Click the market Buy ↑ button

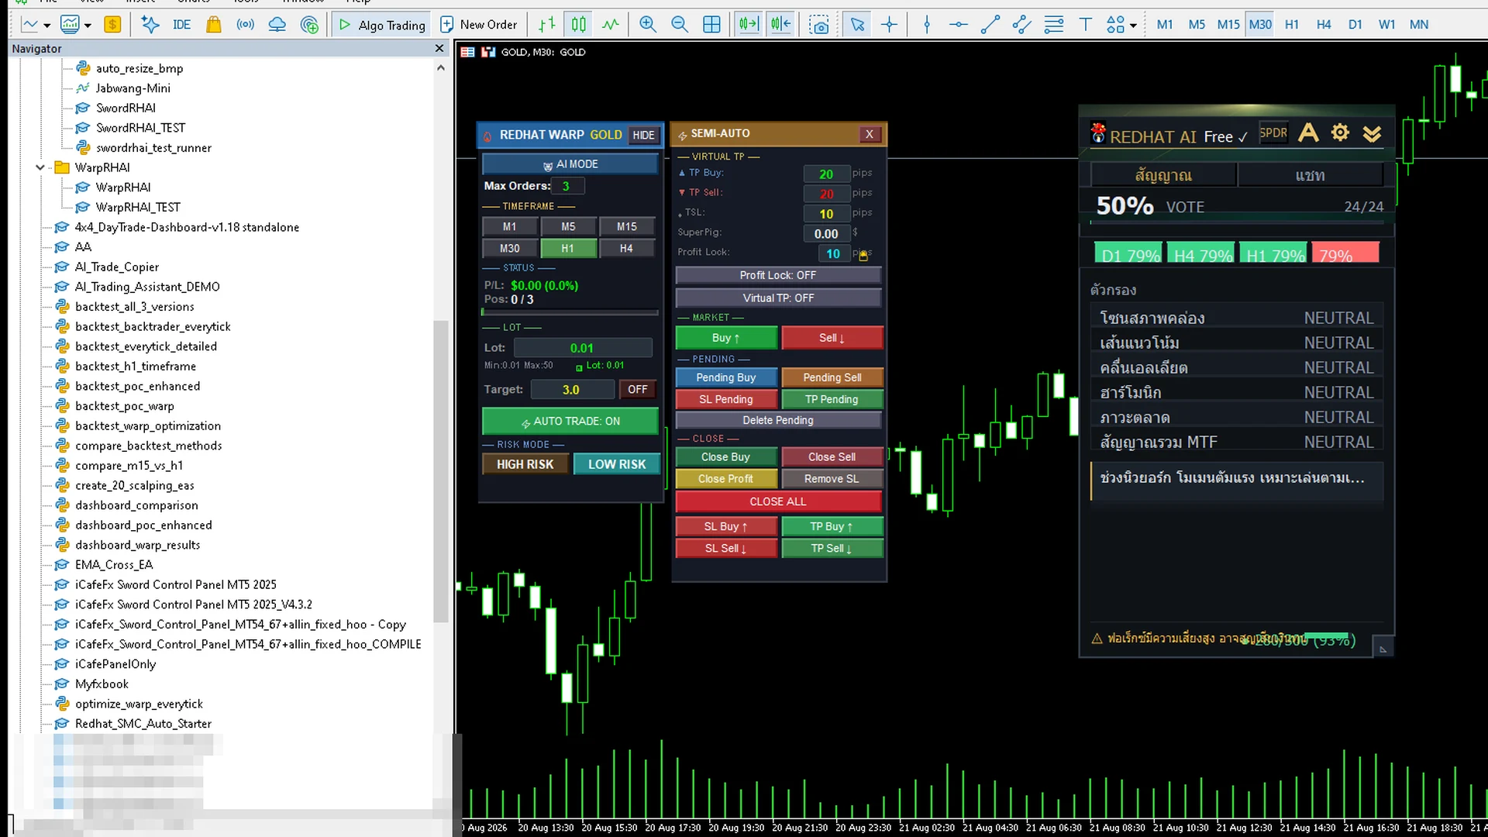(726, 338)
